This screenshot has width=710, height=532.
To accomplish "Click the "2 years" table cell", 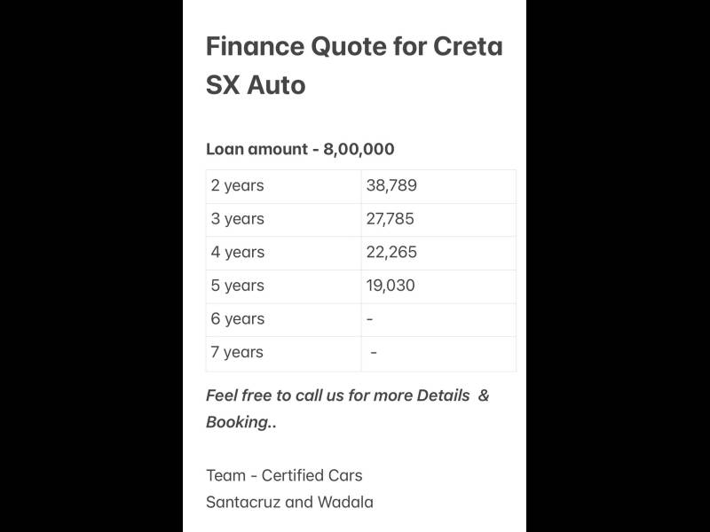I will (x=238, y=186).
